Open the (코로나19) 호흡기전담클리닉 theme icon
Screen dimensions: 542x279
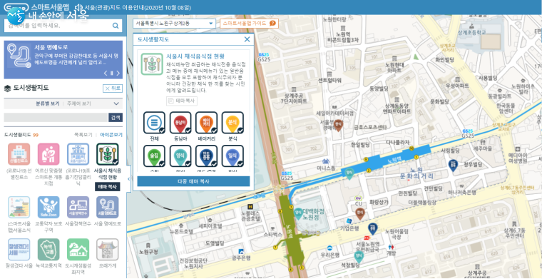(x=78, y=154)
